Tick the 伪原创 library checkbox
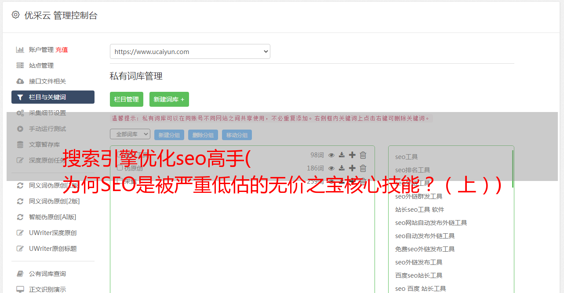The image size is (564, 293). point(120,168)
